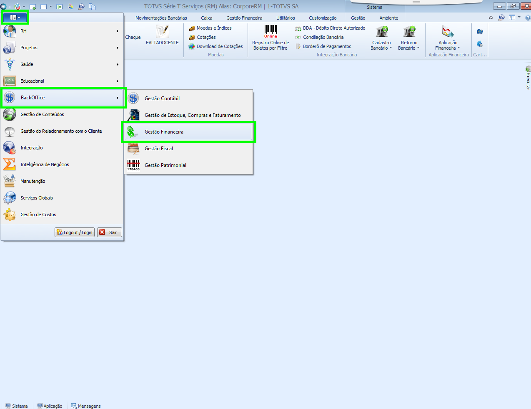Click the Aplicação Financeira chart icon
The height and width of the screenshot is (409, 531).
tap(448, 32)
